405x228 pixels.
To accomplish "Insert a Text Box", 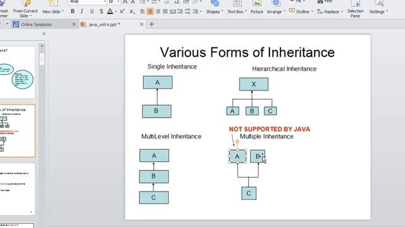I will click(x=237, y=8).
